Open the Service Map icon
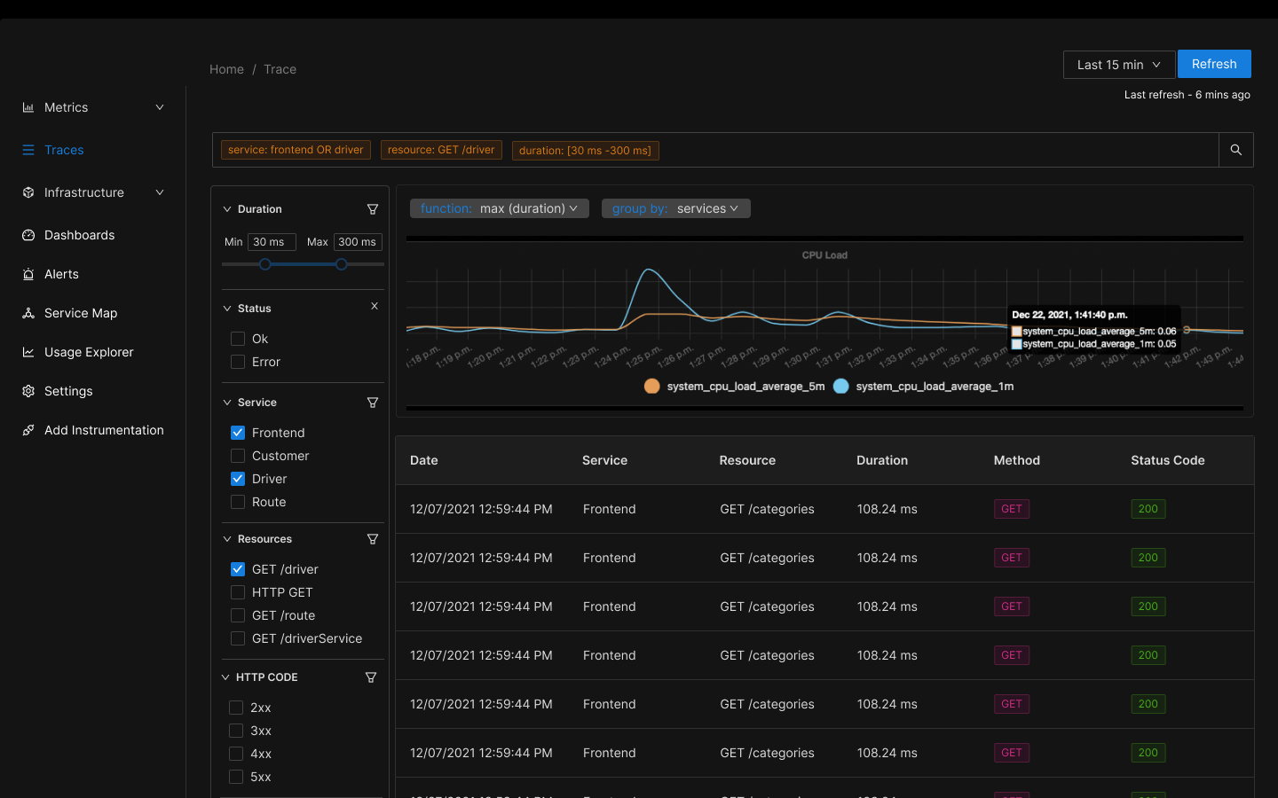This screenshot has height=798, width=1278. point(28,313)
